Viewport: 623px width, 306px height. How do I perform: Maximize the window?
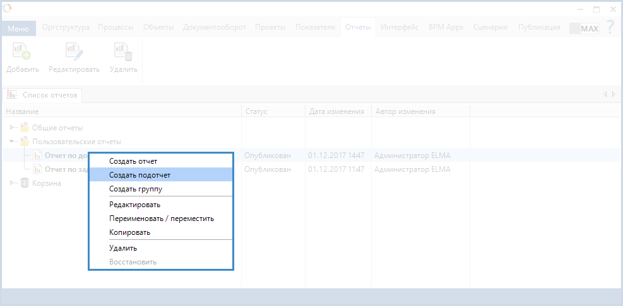click(x=596, y=9)
